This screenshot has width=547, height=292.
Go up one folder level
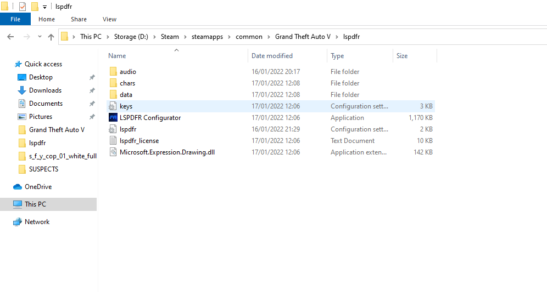[x=51, y=37]
